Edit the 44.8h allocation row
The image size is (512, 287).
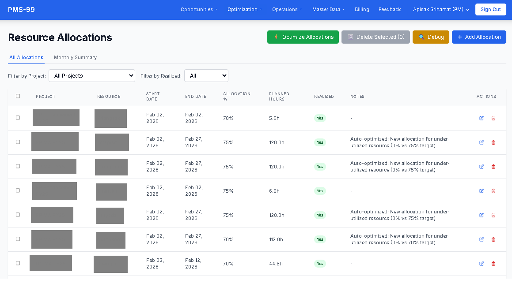click(482, 264)
